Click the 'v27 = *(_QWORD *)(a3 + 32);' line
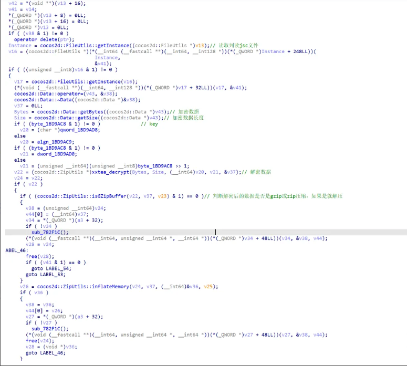Image resolution: width=407 pixels, height=366 pixels. click(65, 317)
